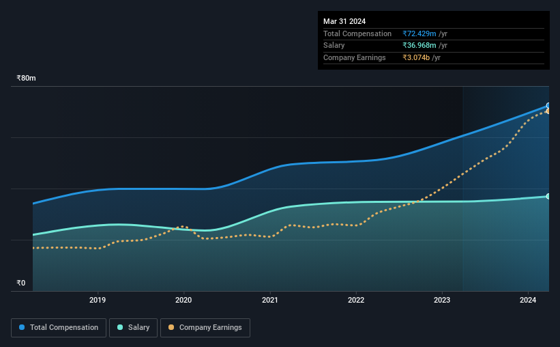
Task: Toggle the Total Compensation legend button
Action: [59, 328]
